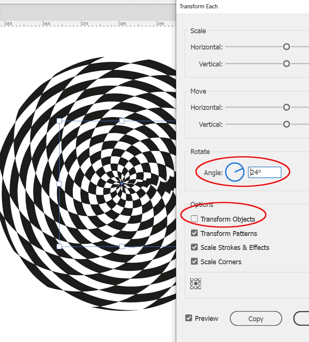Click the bottom-middle selection handle on canvas
Viewport: 309px width, 342px height.
[x=122, y=246]
